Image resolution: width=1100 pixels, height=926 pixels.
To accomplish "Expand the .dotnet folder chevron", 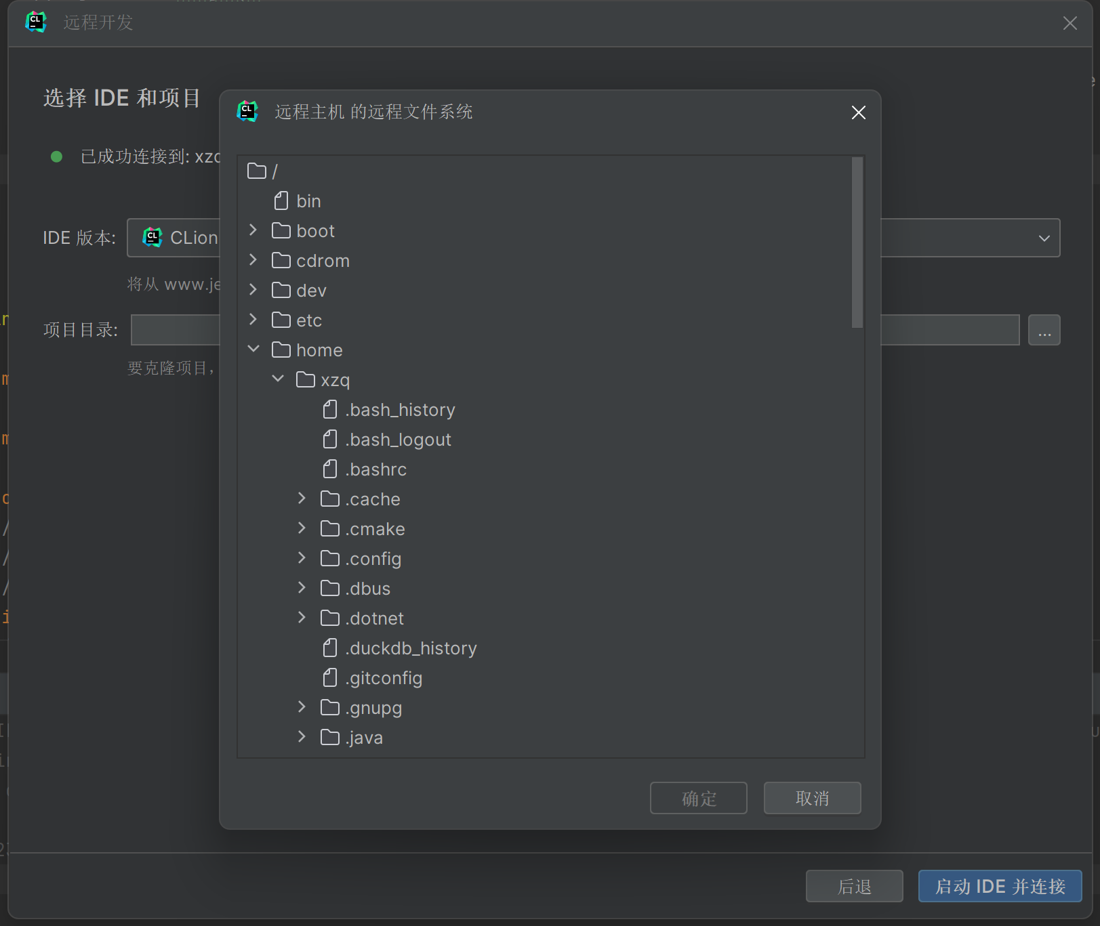I will [302, 618].
